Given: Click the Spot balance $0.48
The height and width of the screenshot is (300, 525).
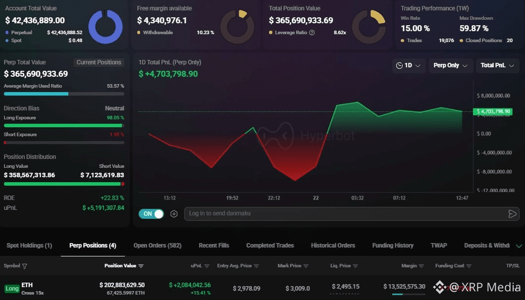Looking at the screenshot, I should (x=75, y=41).
